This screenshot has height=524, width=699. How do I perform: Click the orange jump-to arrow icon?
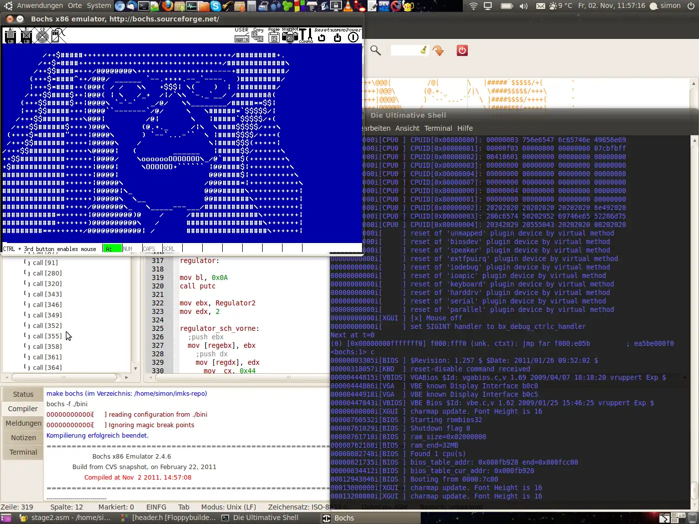(x=438, y=50)
